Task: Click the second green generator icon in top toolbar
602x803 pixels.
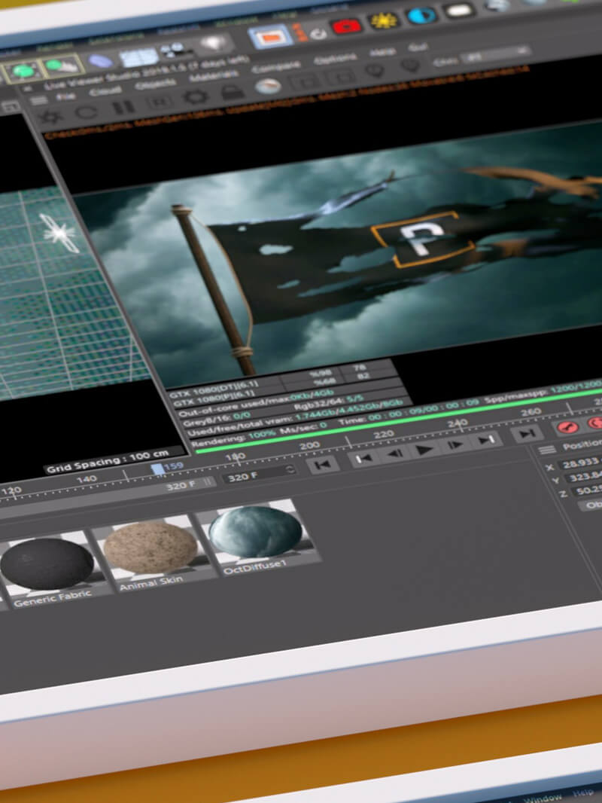Action: point(62,66)
